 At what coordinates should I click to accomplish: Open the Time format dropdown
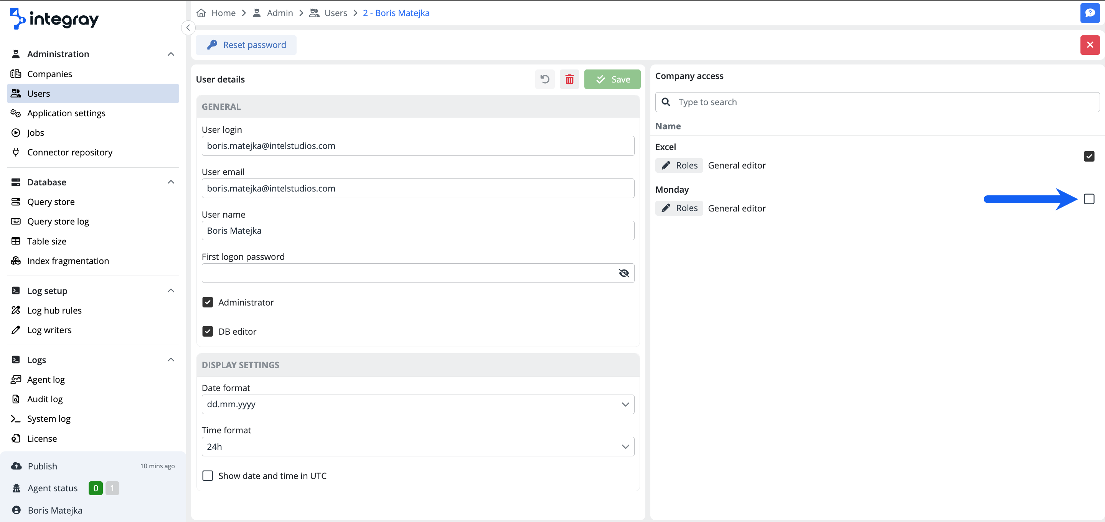(417, 446)
